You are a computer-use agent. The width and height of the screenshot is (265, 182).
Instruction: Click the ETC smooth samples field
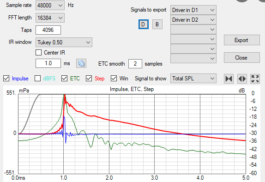tap(135, 64)
